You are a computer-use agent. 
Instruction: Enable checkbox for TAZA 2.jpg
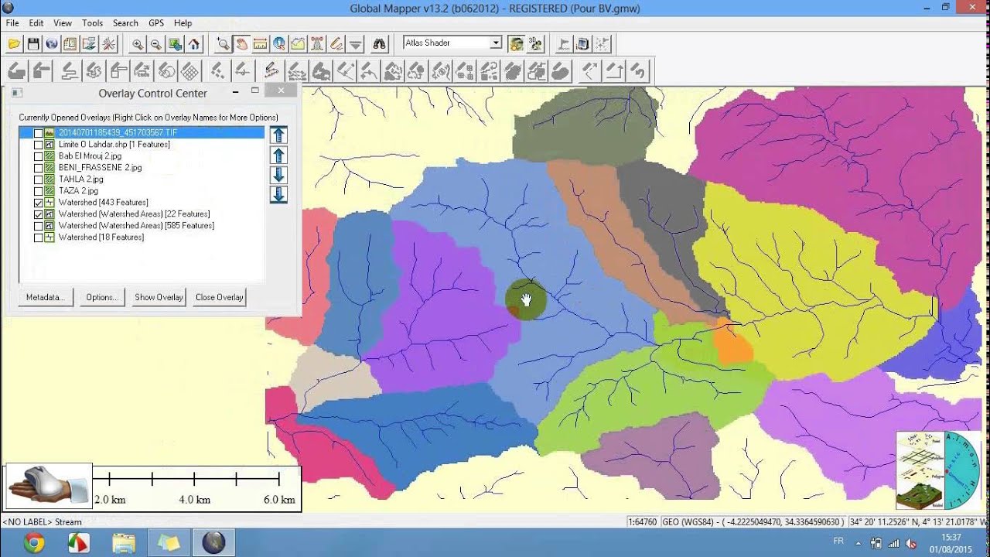tap(38, 191)
